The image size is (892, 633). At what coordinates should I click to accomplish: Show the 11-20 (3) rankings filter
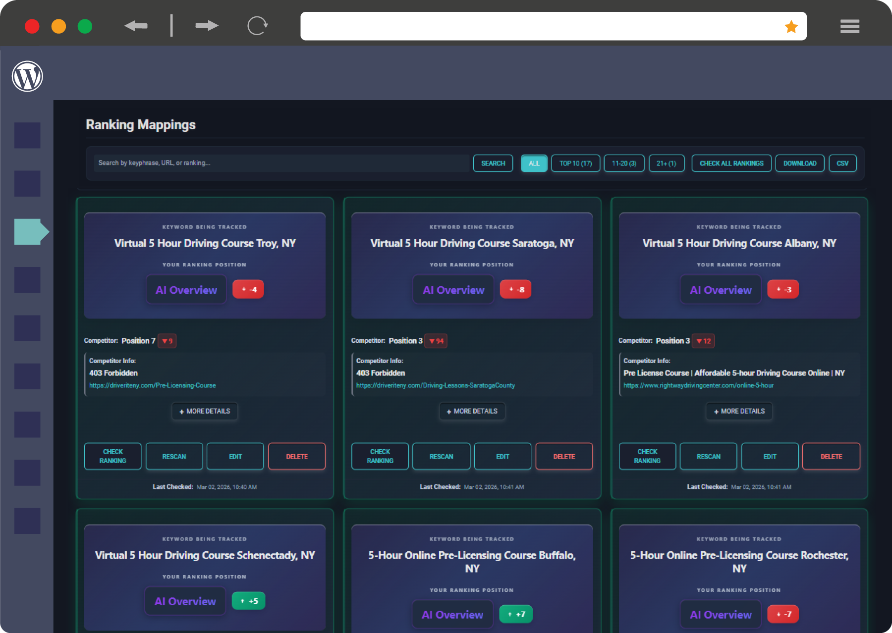coord(624,163)
